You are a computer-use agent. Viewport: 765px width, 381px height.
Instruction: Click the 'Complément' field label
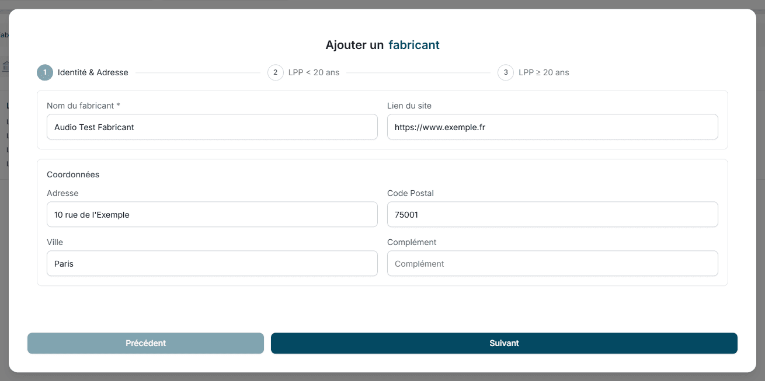click(412, 242)
